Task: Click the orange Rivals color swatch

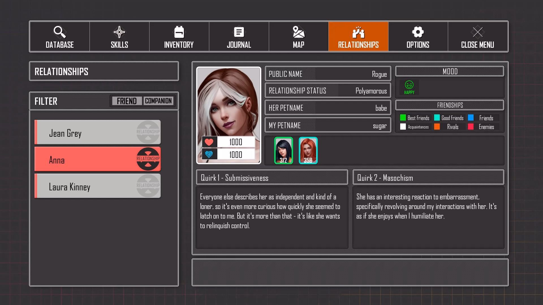Action: tap(437, 127)
